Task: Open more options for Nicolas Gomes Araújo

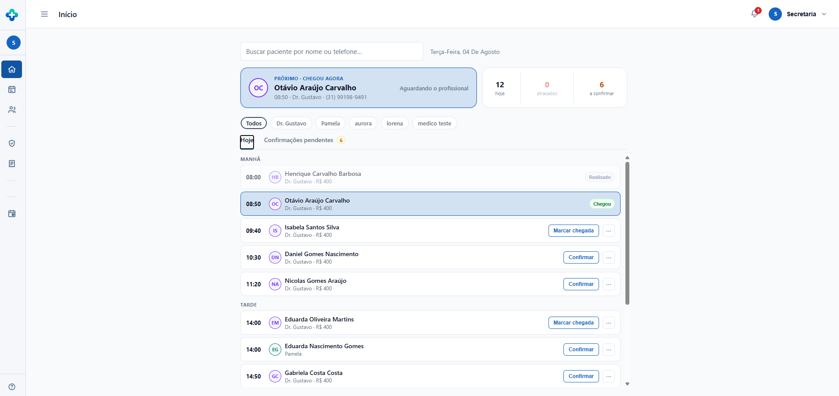Action: [609, 284]
